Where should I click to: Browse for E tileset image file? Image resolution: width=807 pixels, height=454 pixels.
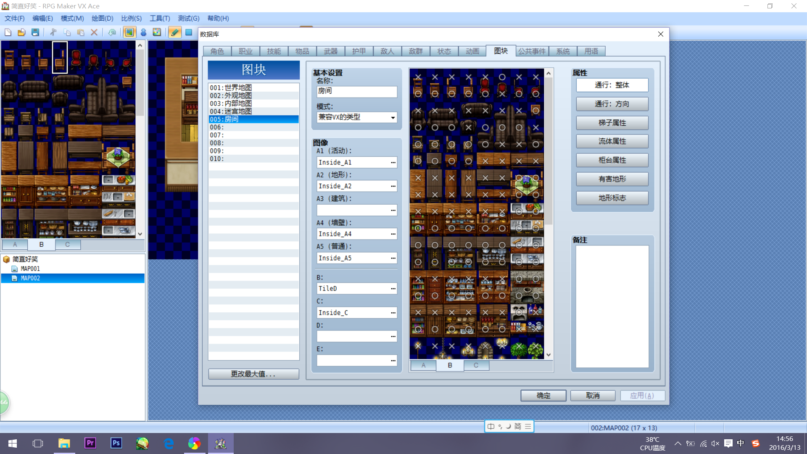pos(393,361)
